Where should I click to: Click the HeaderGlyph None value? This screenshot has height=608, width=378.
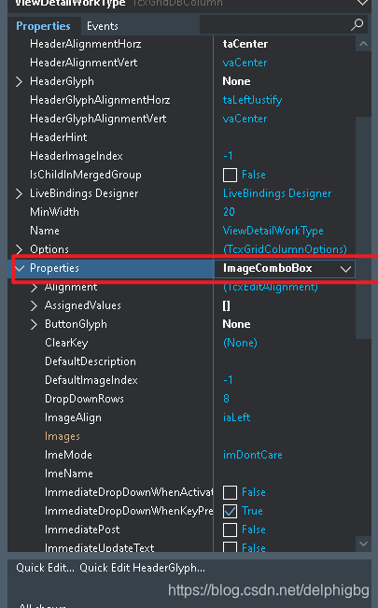pos(236,81)
